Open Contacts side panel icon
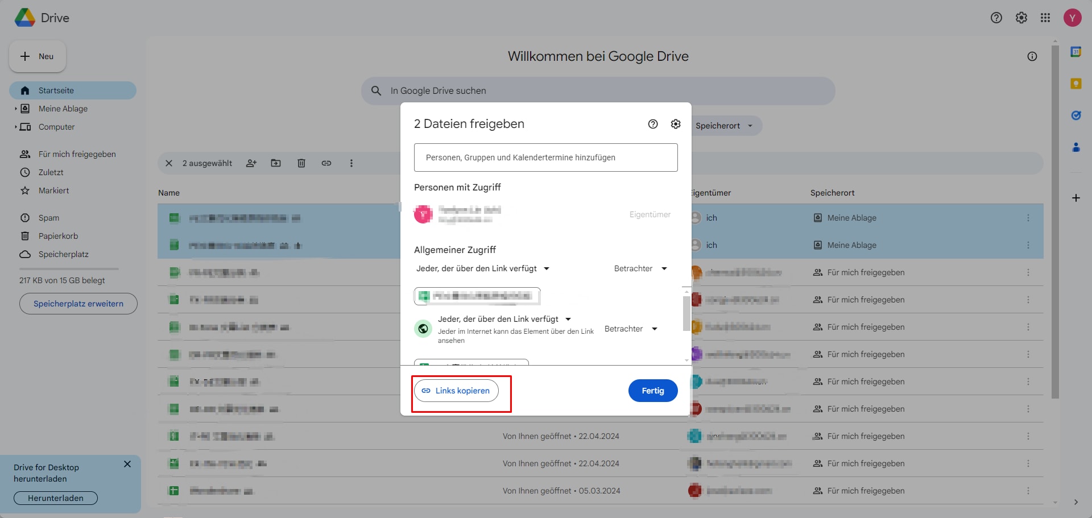The height and width of the screenshot is (518, 1092). [1076, 147]
